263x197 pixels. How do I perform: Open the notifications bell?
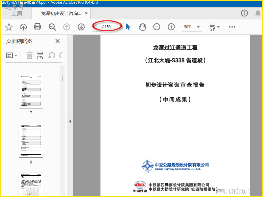(258, 13)
